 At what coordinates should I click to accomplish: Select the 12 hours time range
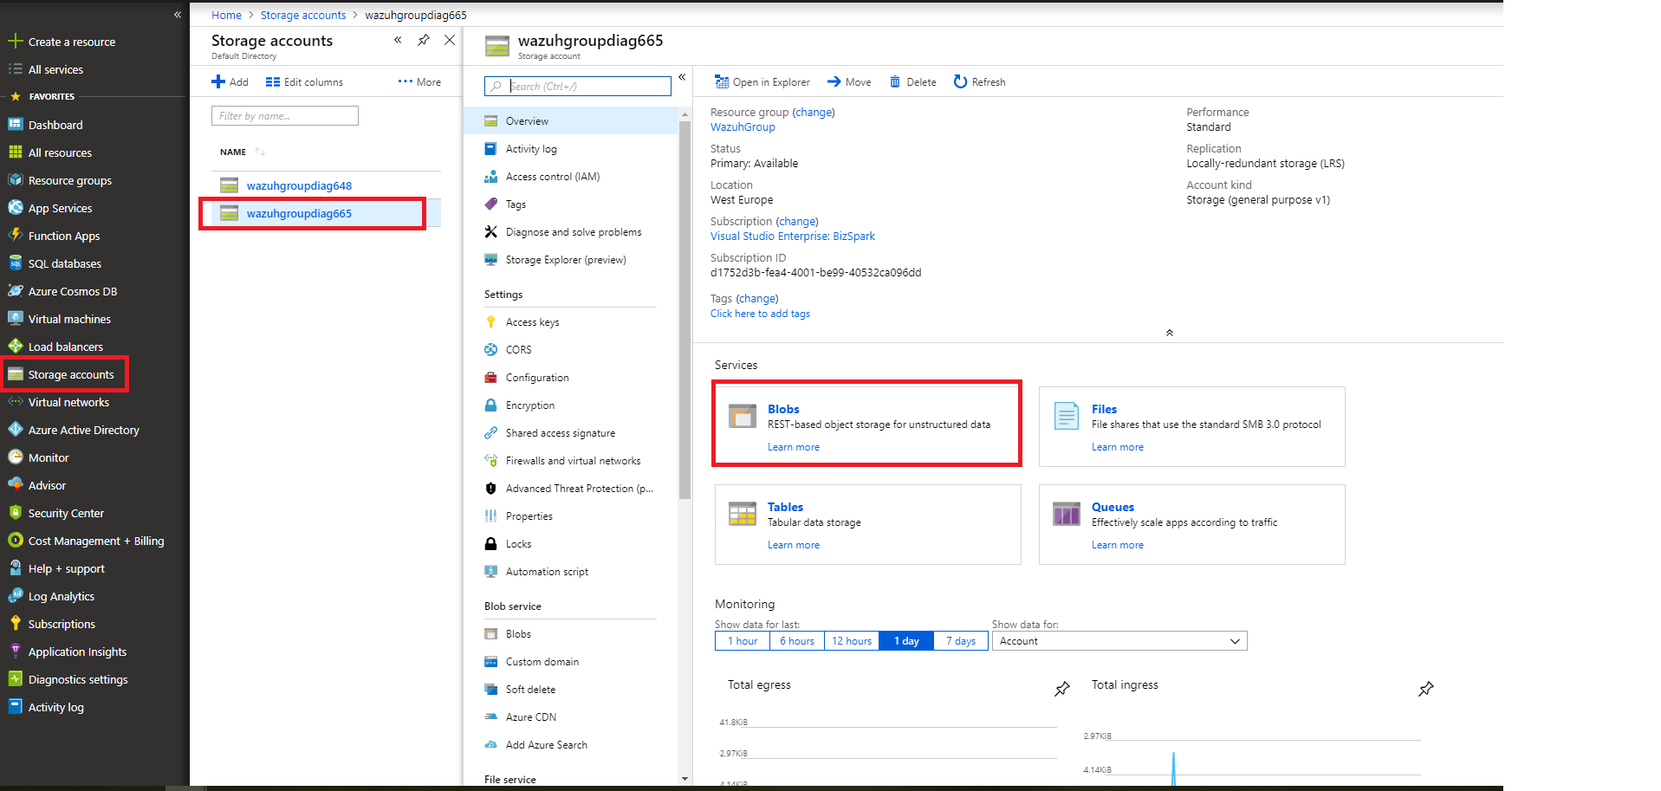(852, 641)
